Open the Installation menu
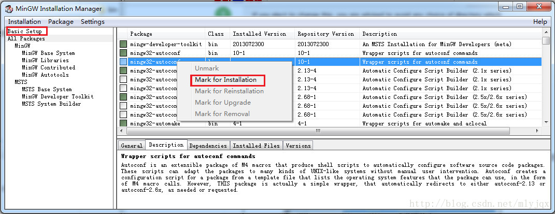Image resolution: width=555 pixels, height=214 pixels. (x=24, y=22)
